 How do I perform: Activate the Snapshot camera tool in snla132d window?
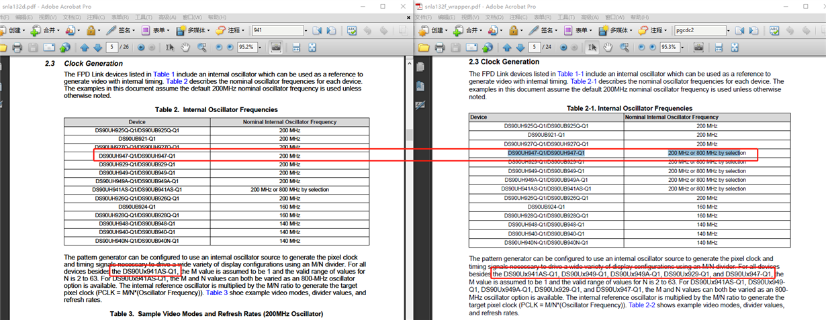[x=277, y=48]
